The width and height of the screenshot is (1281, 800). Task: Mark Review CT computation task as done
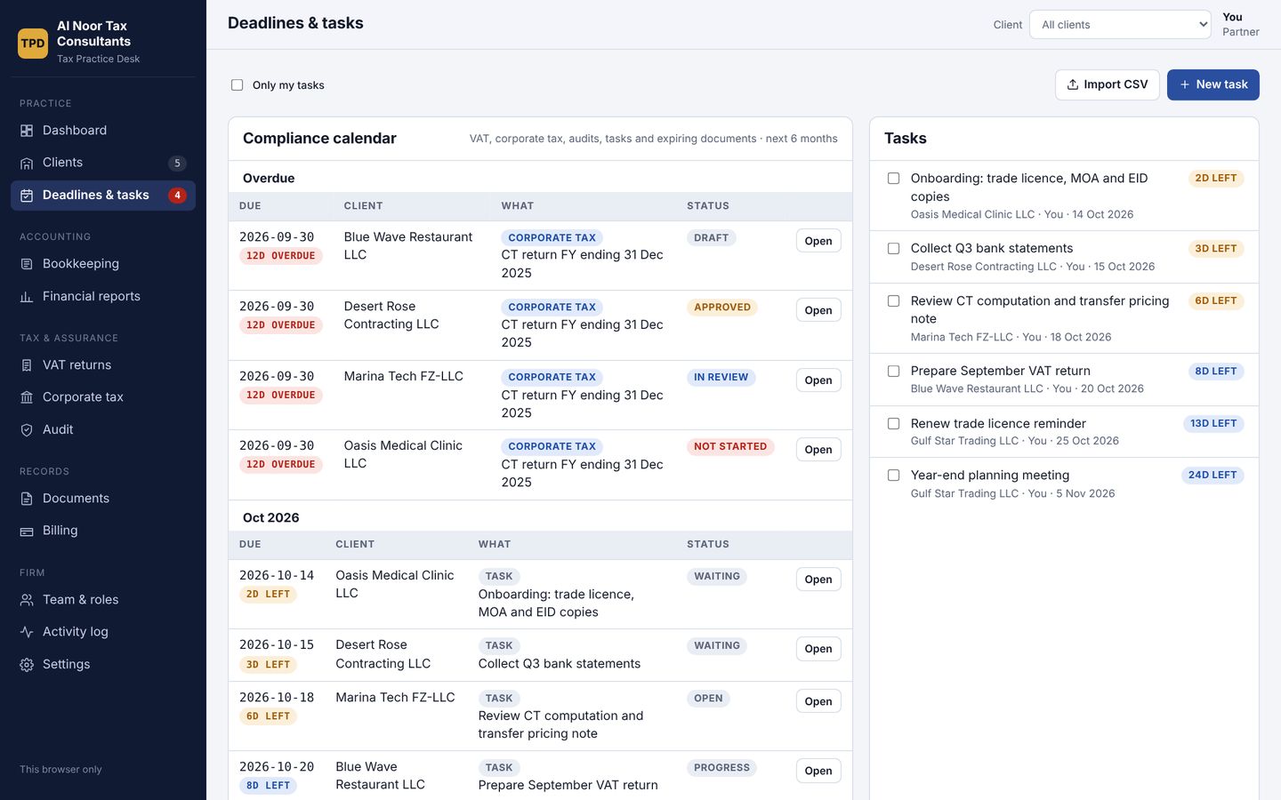(x=893, y=301)
